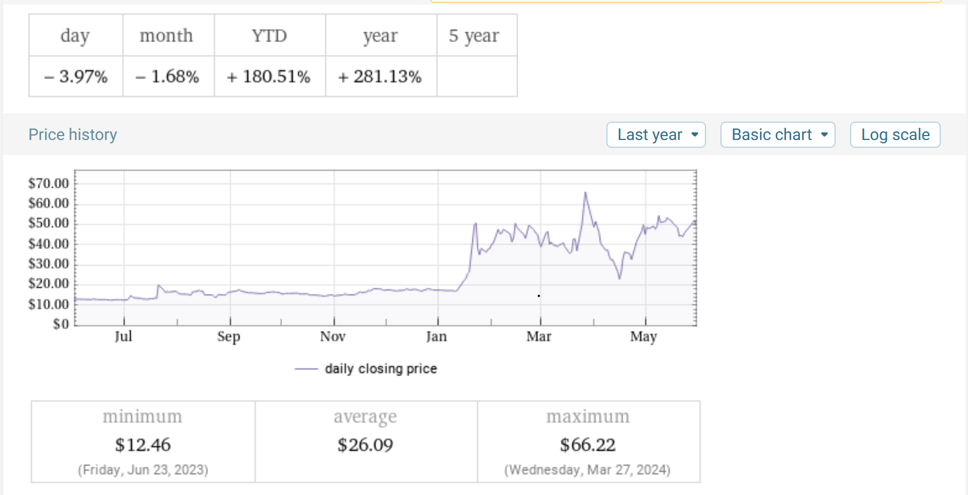Screen dimensions: 968x495
Task: Click the Price history heading link
Action: pos(73,135)
